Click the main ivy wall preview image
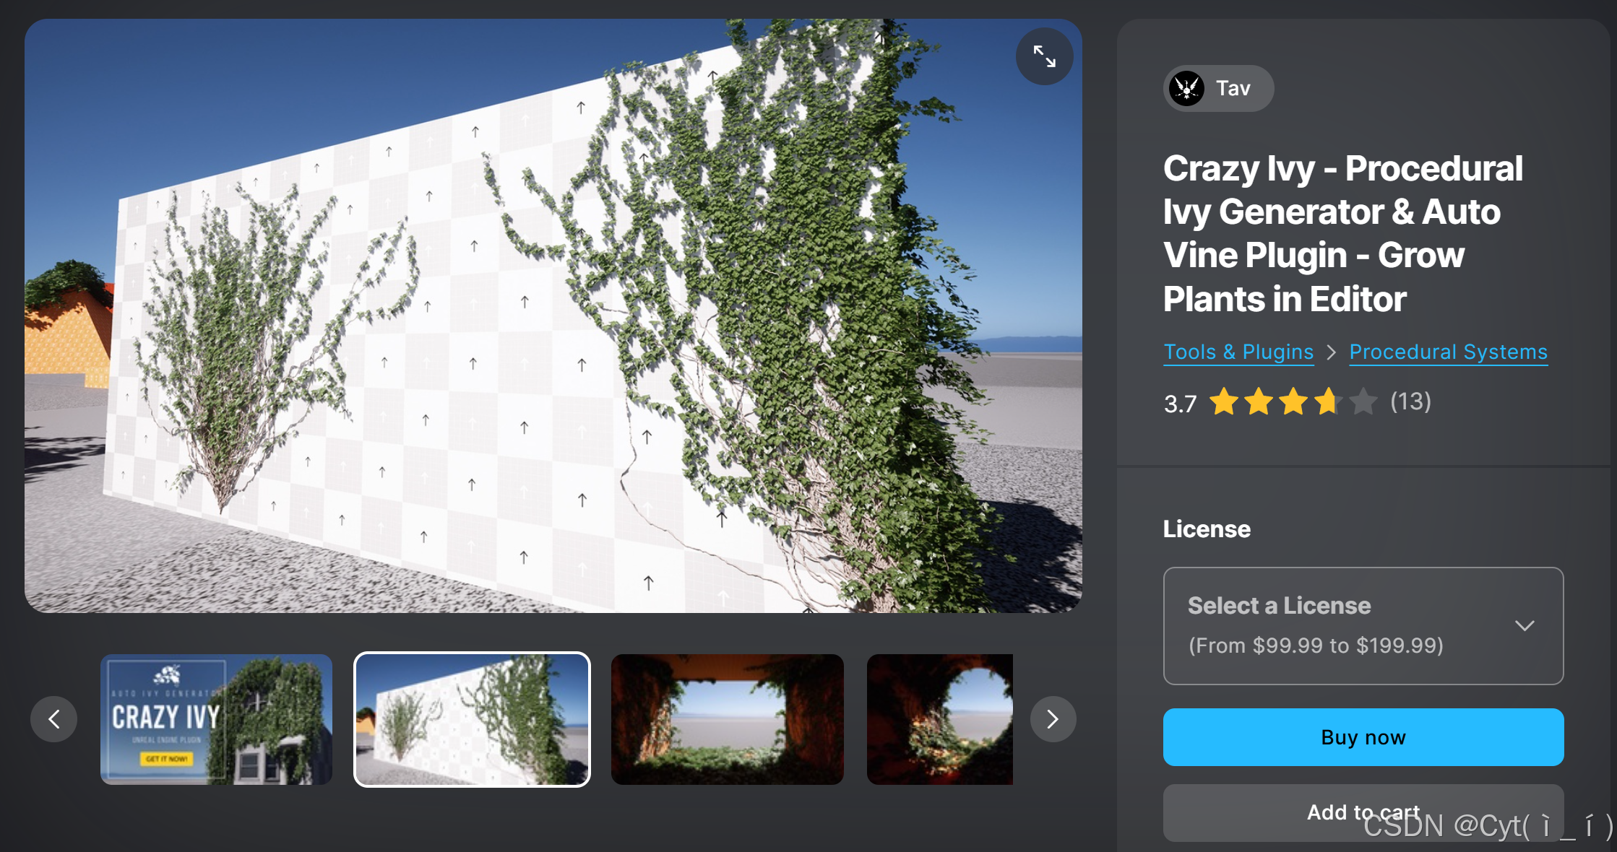The height and width of the screenshot is (852, 1617). 553,316
